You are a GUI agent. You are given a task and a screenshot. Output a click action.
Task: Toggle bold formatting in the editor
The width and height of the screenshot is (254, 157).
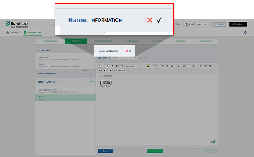107,66
